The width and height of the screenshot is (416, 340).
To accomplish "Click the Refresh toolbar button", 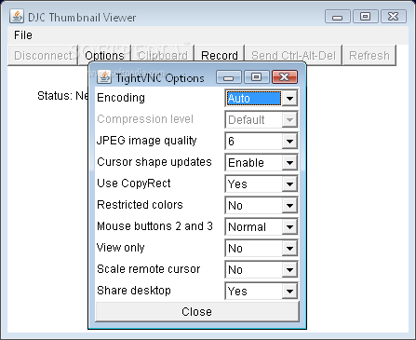I will coord(369,55).
